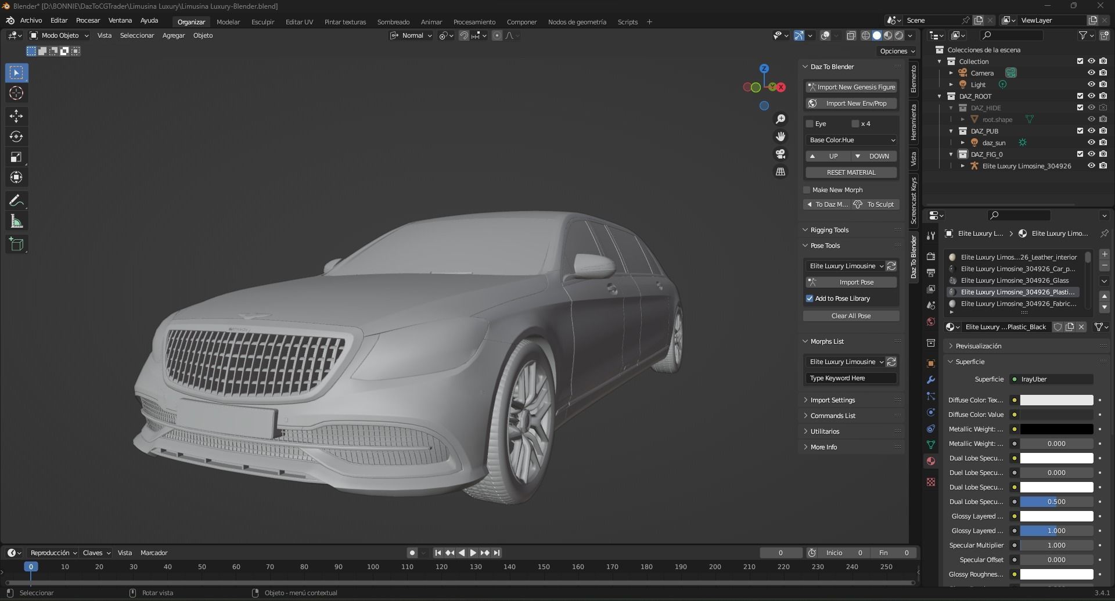The width and height of the screenshot is (1115, 601).
Task: Click Import New Genesis Figure button
Action: coord(851,87)
